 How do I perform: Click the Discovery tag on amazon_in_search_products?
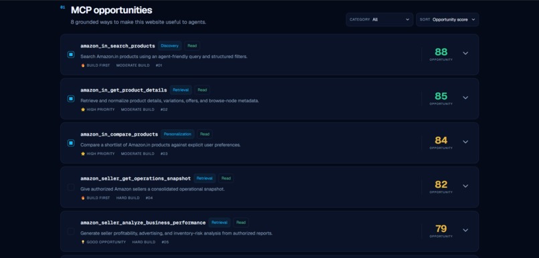(x=170, y=45)
